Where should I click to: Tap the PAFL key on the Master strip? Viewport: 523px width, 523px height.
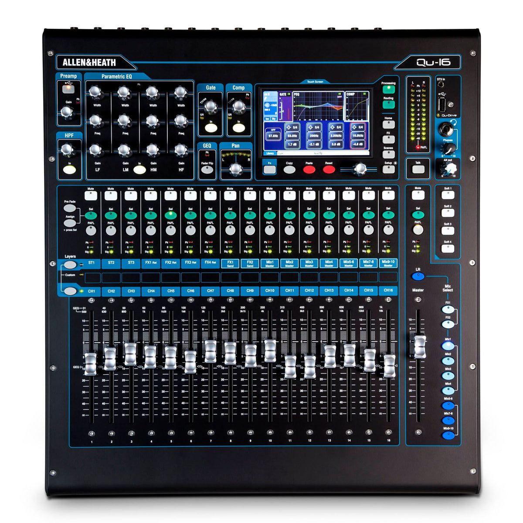pyautogui.click(x=418, y=230)
